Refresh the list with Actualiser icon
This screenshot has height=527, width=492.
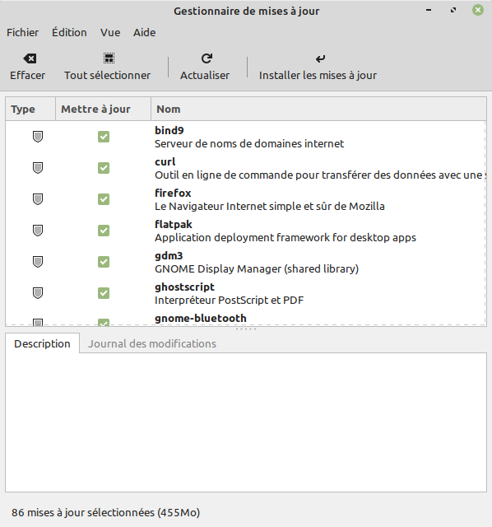207,58
